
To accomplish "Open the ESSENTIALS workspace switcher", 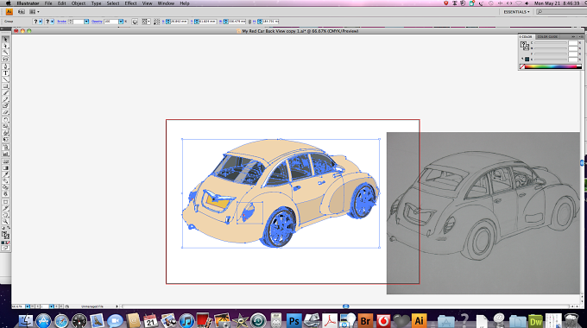I will point(516,12).
